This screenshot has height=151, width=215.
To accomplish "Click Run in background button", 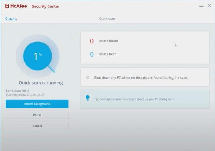I will [x=37, y=104].
